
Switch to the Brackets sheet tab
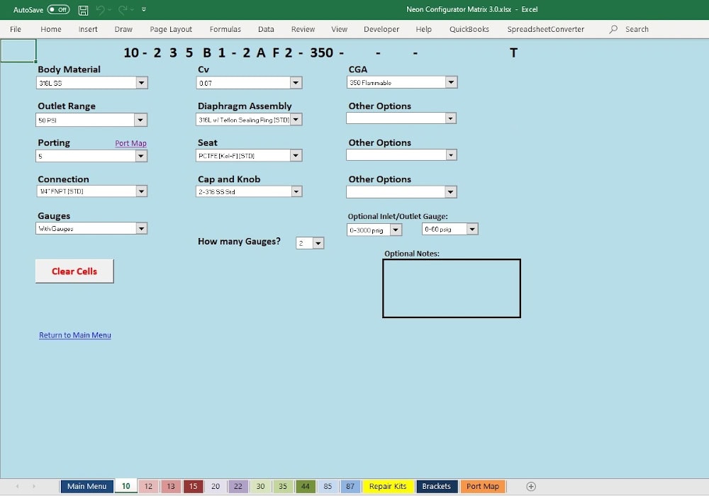(436, 486)
